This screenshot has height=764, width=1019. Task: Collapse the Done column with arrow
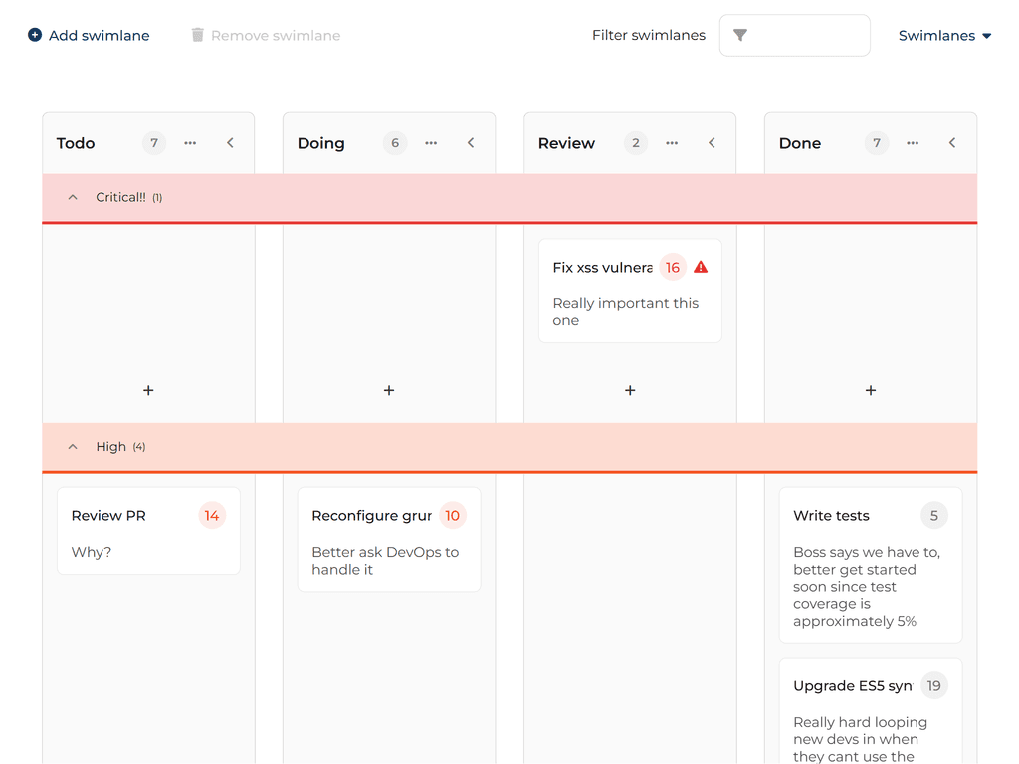[x=952, y=143]
